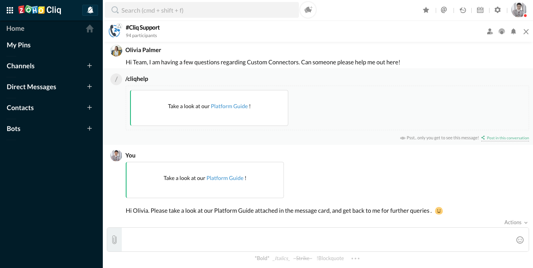
Task: Open the emoji picker smiley
Action: coord(520,240)
